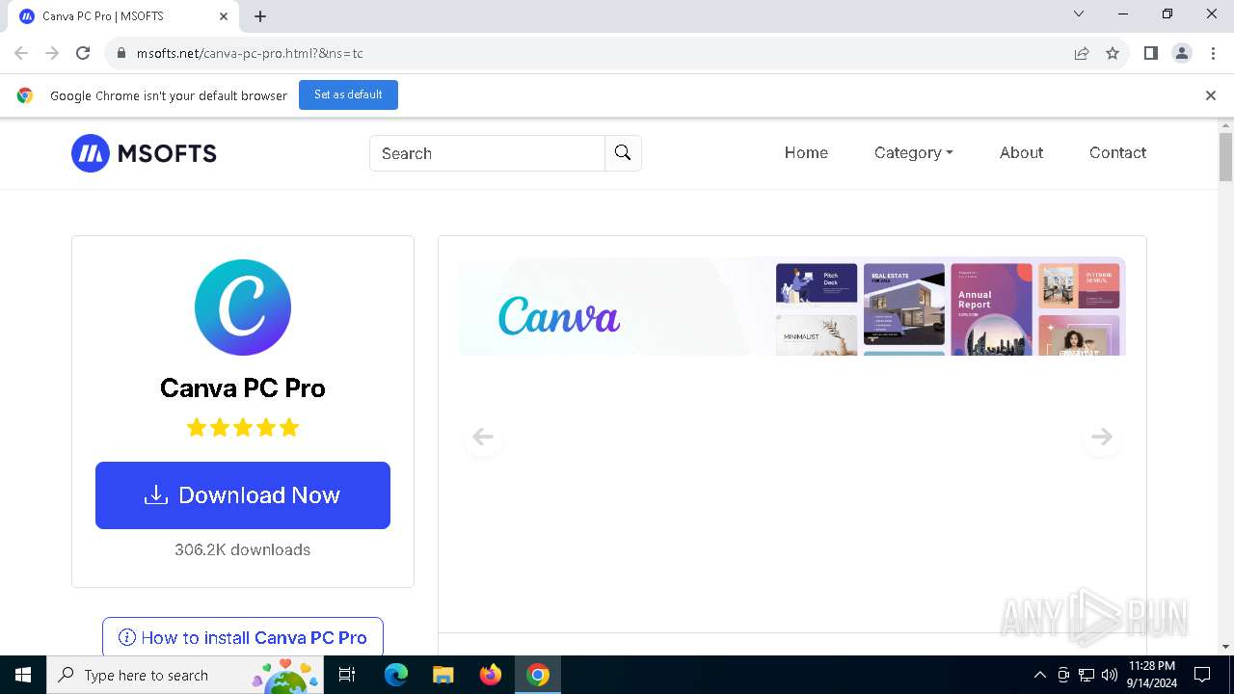Click the page vertical scrollbar thumb
The height and width of the screenshot is (694, 1234).
[1225, 157]
